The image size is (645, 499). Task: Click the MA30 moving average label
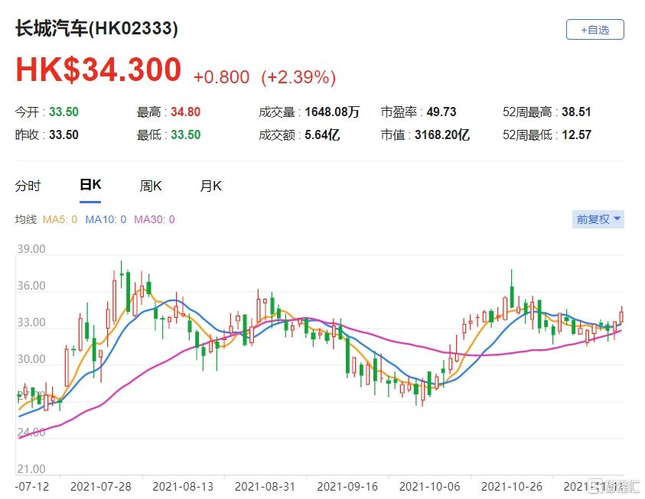point(155,219)
